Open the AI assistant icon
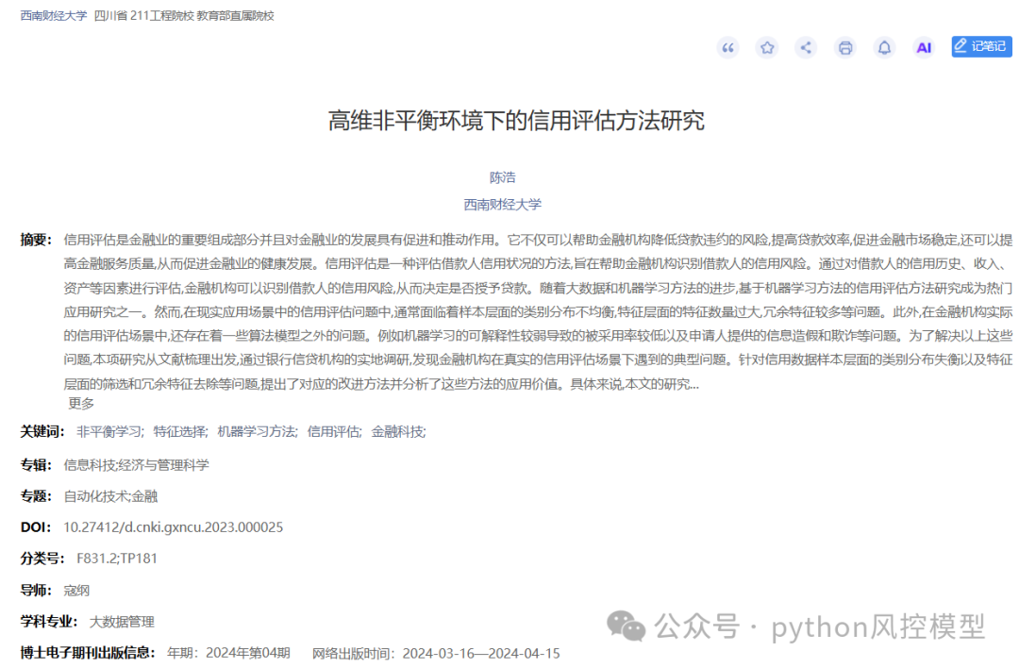The image size is (1019, 668). pos(924,47)
